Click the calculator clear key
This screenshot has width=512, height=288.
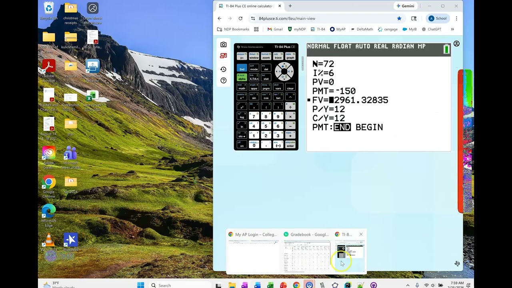coord(290,87)
